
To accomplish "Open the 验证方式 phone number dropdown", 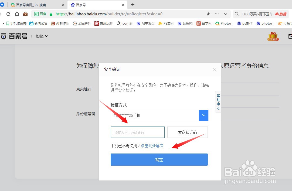I will (x=204, y=115).
